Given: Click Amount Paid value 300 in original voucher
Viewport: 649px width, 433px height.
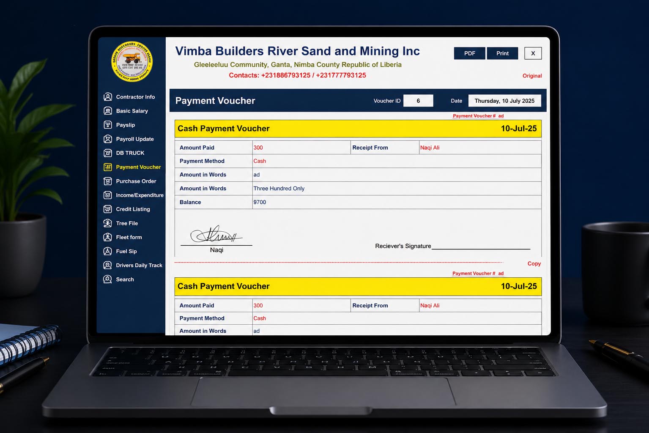Looking at the screenshot, I should [258, 148].
